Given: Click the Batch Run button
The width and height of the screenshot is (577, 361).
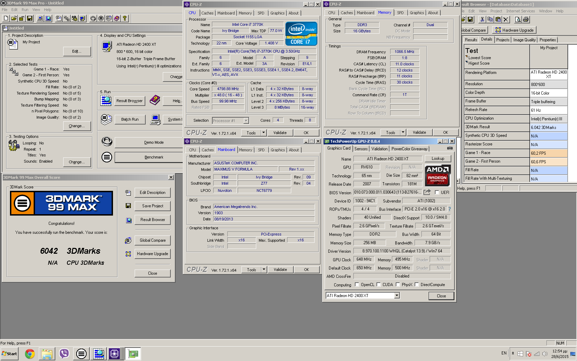Looking at the screenshot, I should pos(130,119).
